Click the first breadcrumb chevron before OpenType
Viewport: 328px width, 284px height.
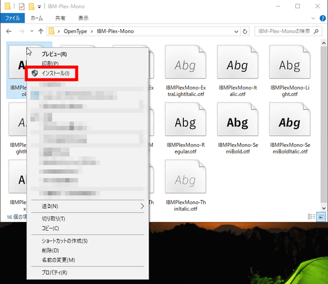(59, 32)
